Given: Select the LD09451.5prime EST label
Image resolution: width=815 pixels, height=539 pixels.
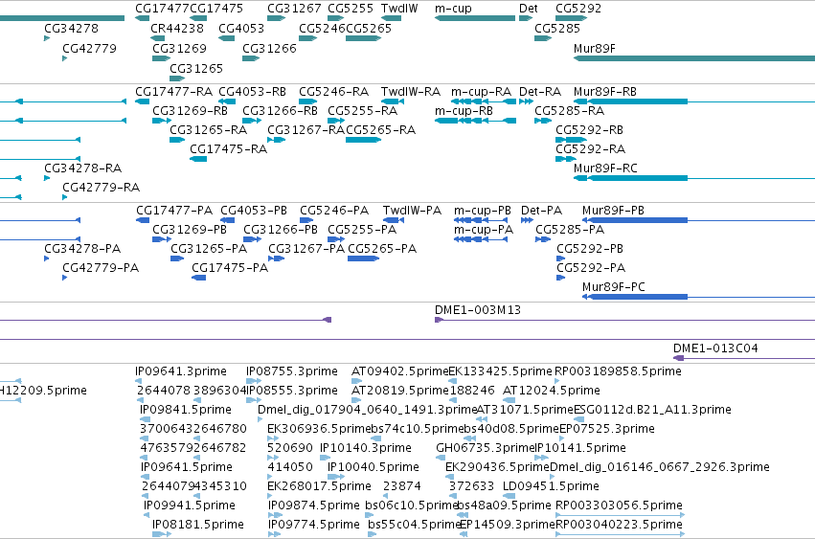Looking at the screenshot, I should [551, 486].
